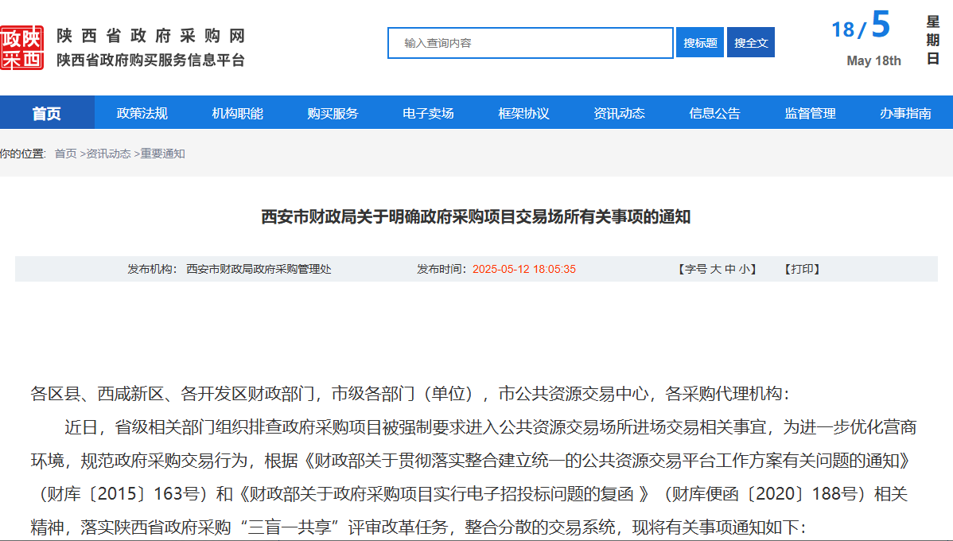The image size is (953, 541).
Task: Open the 框架协议 navigation item
Action: pos(524,113)
